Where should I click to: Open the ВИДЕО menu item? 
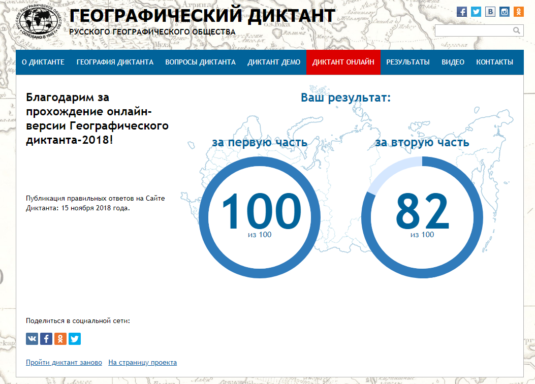pyautogui.click(x=453, y=62)
